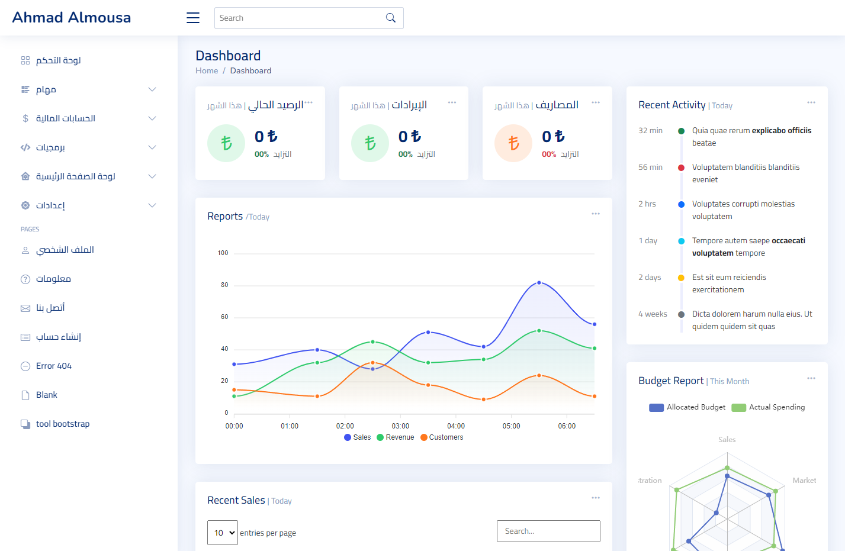The width and height of the screenshot is (845, 551).
Task: Click the hamburger menu sidebar toggle
Action: click(x=193, y=18)
